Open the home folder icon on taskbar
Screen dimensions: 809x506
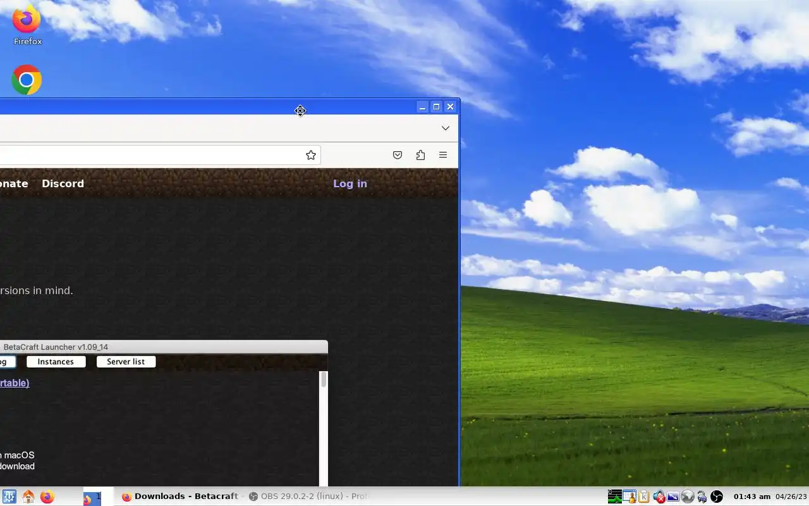coord(28,497)
